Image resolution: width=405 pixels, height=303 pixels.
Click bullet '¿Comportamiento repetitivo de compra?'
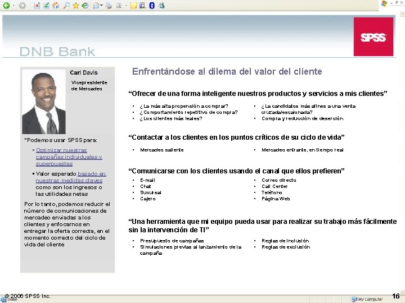(x=188, y=112)
